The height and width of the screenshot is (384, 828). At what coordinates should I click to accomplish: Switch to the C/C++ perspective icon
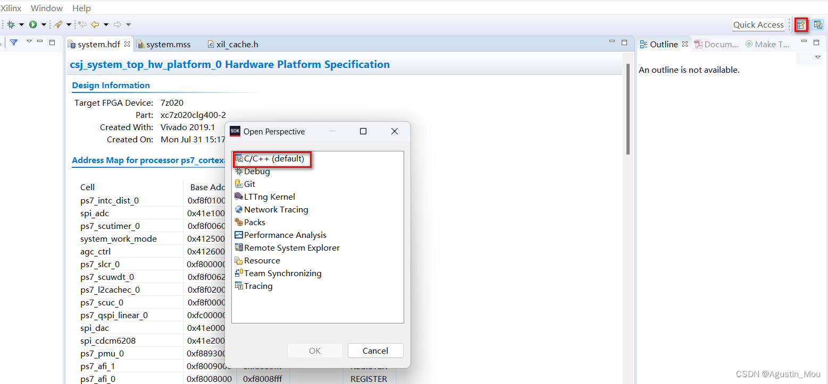click(818, 24)
